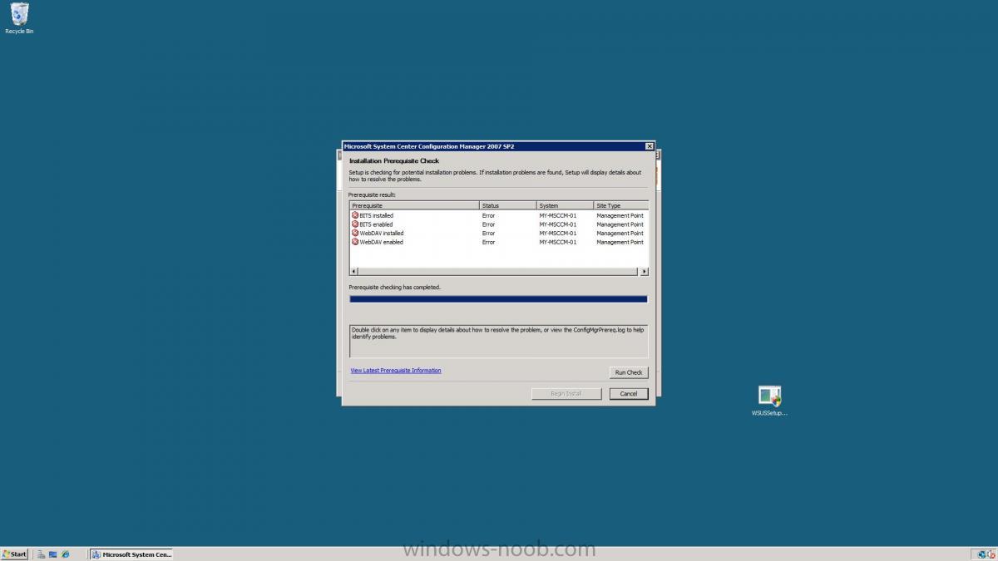
Task: Sort by the System column header
Action: click(565, 205)
